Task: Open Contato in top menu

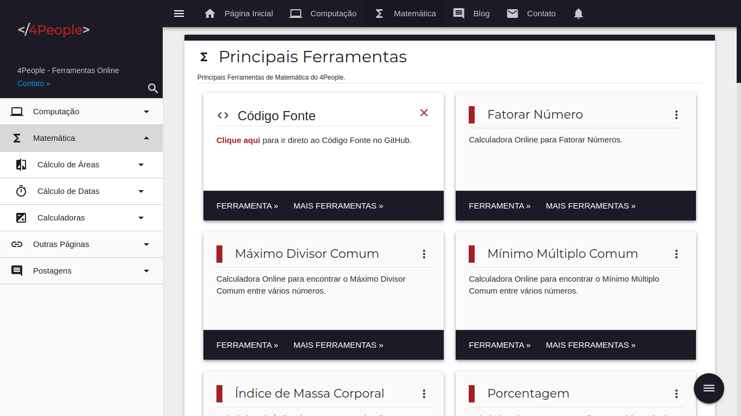Action: (541, 14)
